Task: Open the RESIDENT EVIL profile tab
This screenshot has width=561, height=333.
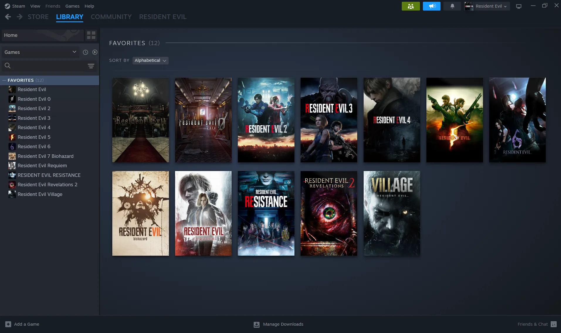Action: [163, 17]
